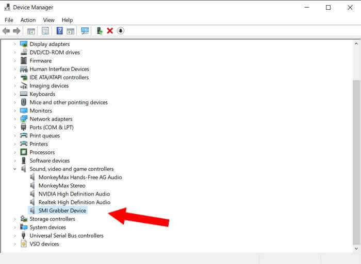Viewport: 361px width, 264px height.
Task: Click the Print queues icon
Action: pyautogui.click(x=24, y=135)
